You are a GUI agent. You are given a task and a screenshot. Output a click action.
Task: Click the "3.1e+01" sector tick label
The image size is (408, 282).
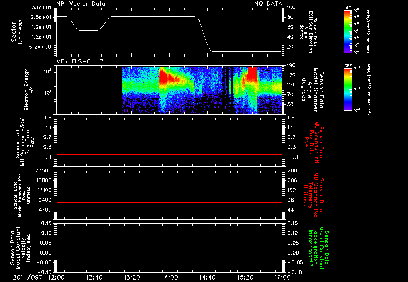[41, 8]
